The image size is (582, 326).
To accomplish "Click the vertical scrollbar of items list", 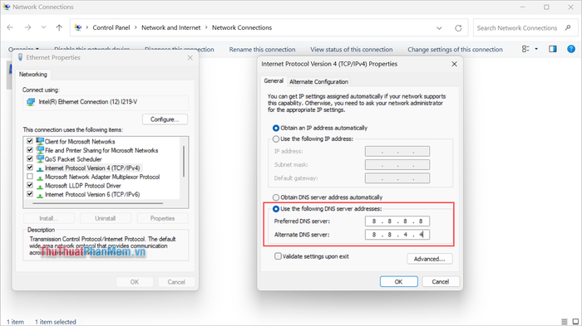I will coord(184,161).
